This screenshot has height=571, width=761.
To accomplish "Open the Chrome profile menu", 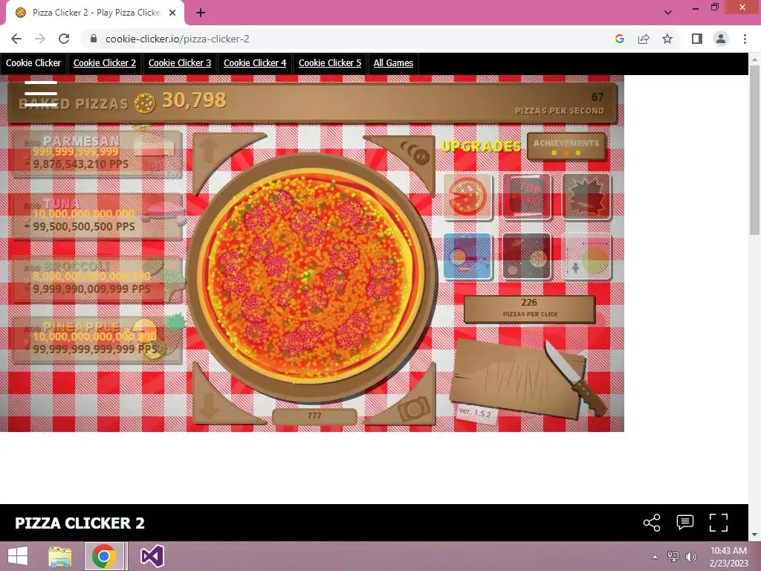I will tap(721, 39).
